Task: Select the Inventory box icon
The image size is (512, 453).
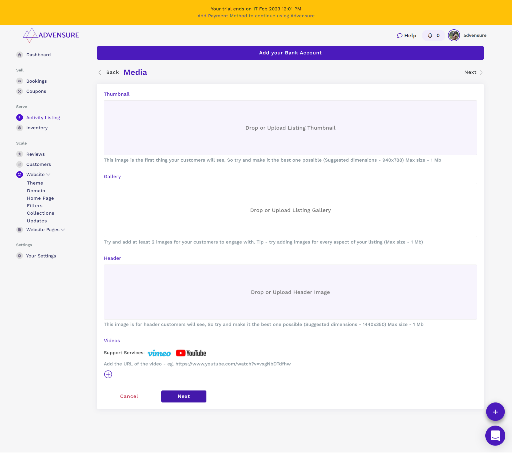Action: 20,128
